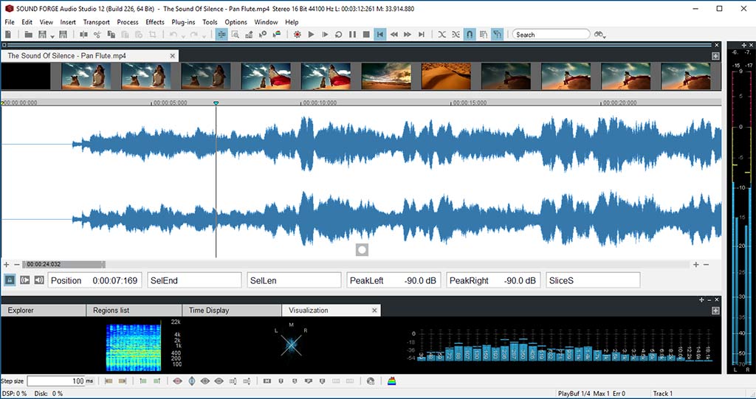This screenshot has height=399, width=756.
Task: Toggle the speaker icon left of Position
Action: [x=39, y=280]
